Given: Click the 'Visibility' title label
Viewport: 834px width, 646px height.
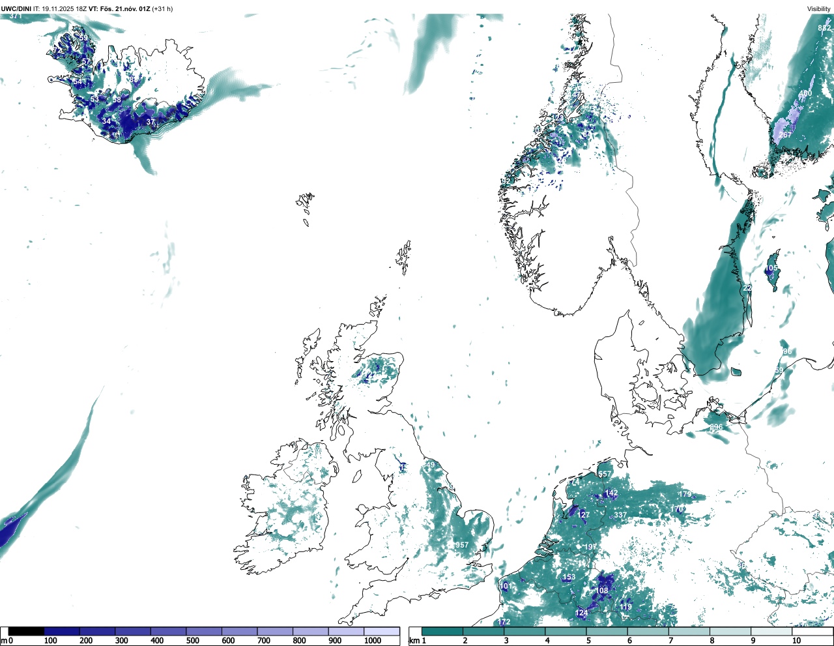Looking at the screenshot, I should pos(819,8).
